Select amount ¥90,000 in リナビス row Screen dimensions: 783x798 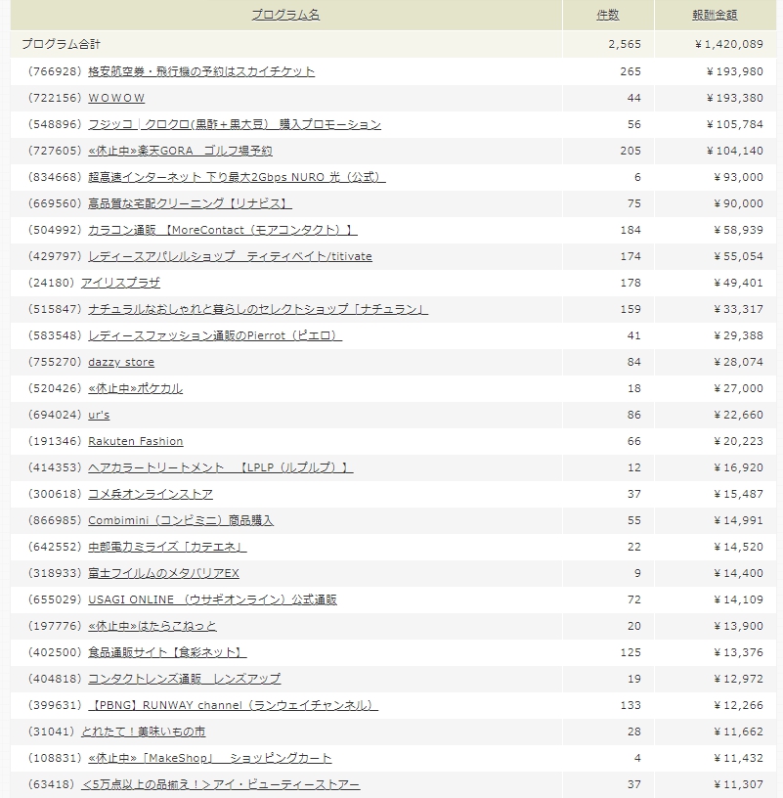coord(738,204)
